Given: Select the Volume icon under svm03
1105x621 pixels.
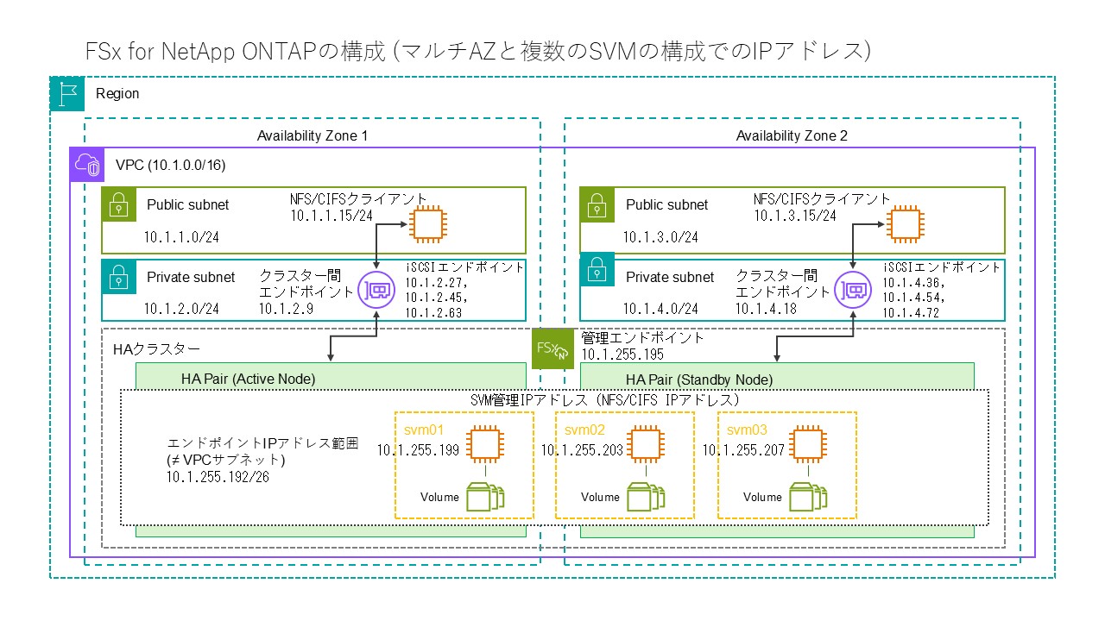Looking at the screenshot, I should (808, 498).
